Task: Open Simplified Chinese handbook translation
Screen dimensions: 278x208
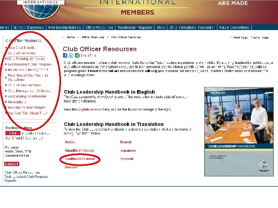Action: tap(80, 151)
